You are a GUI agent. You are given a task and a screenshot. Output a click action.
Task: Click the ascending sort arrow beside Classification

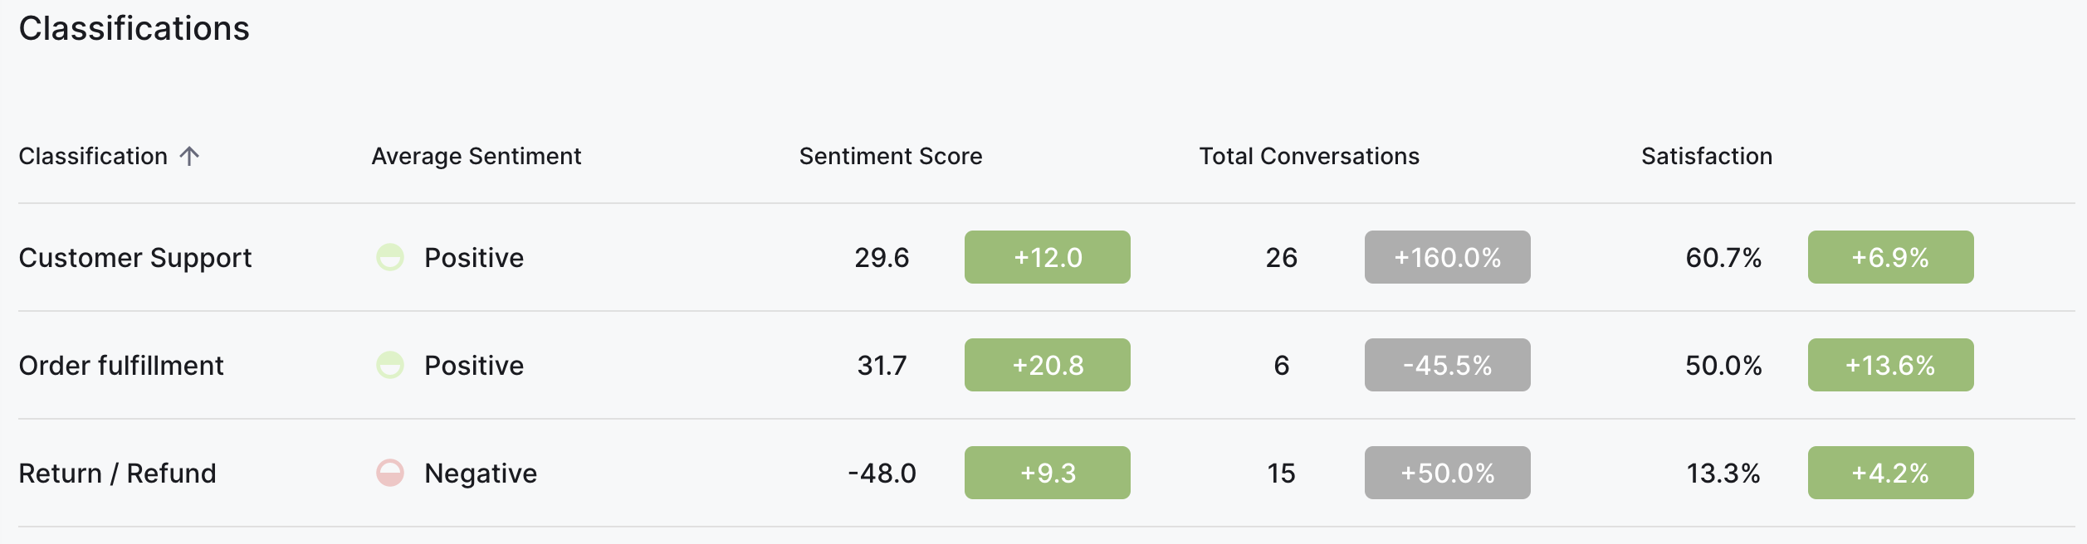[189, 156]
